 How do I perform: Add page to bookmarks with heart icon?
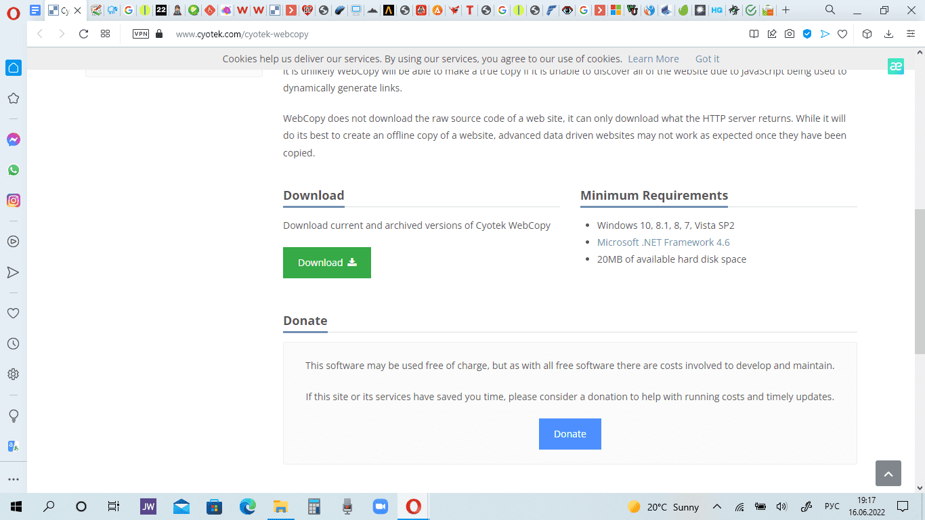pos(842,34)
